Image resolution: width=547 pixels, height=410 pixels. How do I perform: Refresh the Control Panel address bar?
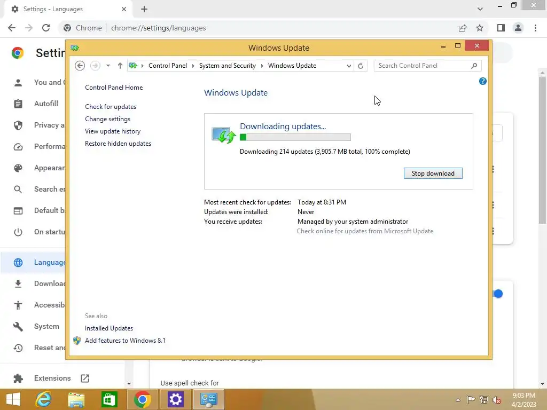click(361, 66)
